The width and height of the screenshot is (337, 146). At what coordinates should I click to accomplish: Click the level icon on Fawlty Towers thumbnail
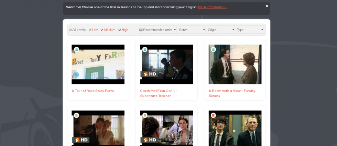tap(214, 49)
